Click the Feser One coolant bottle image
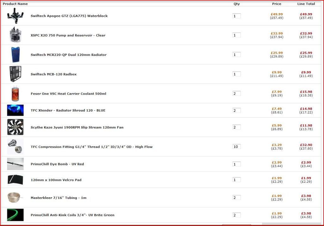The width and height of the screenshot is (324, 226). click(15, 94)
